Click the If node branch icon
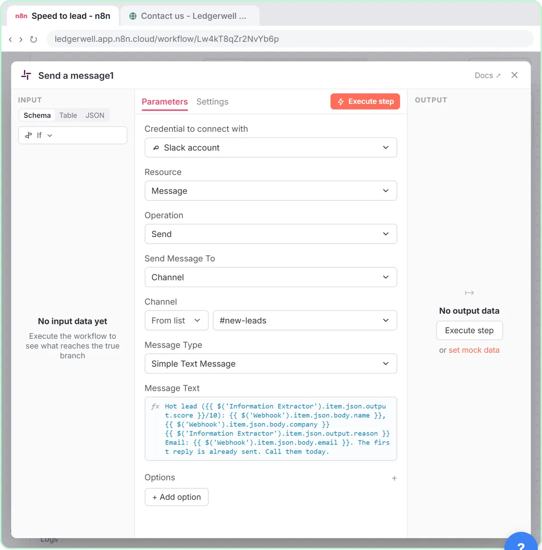Viewport: 542px width, 550px height. click(28, 135)
